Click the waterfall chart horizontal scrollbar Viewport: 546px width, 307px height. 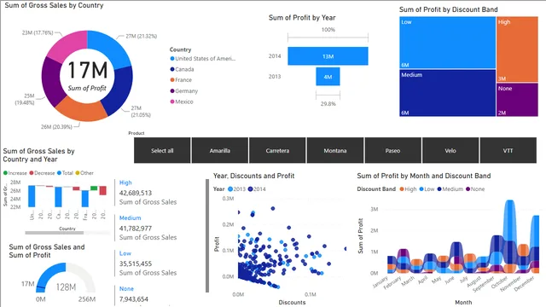[x=54, y=233]
